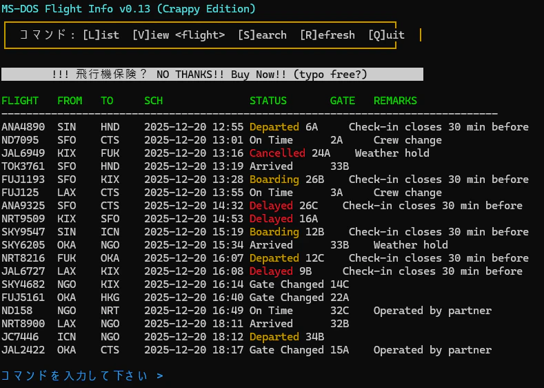Viewport: 544px width, 388px height.
Task: Select flight number TOK3761
Action: coord(23,166)
